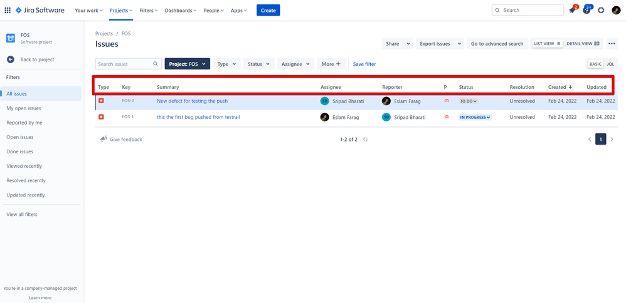Click the FOS breadcrumb link

pyautogui.click(x=126, y=33)
